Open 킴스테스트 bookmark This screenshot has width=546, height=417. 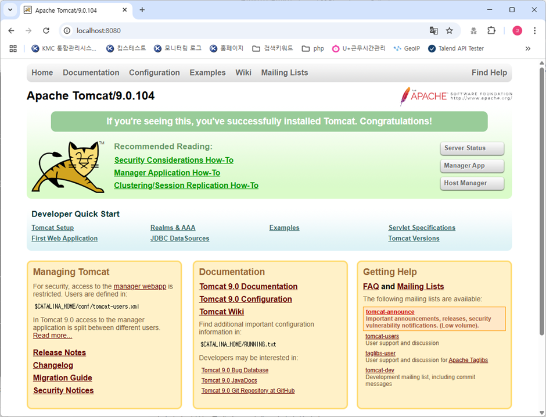tap(126, 48)
